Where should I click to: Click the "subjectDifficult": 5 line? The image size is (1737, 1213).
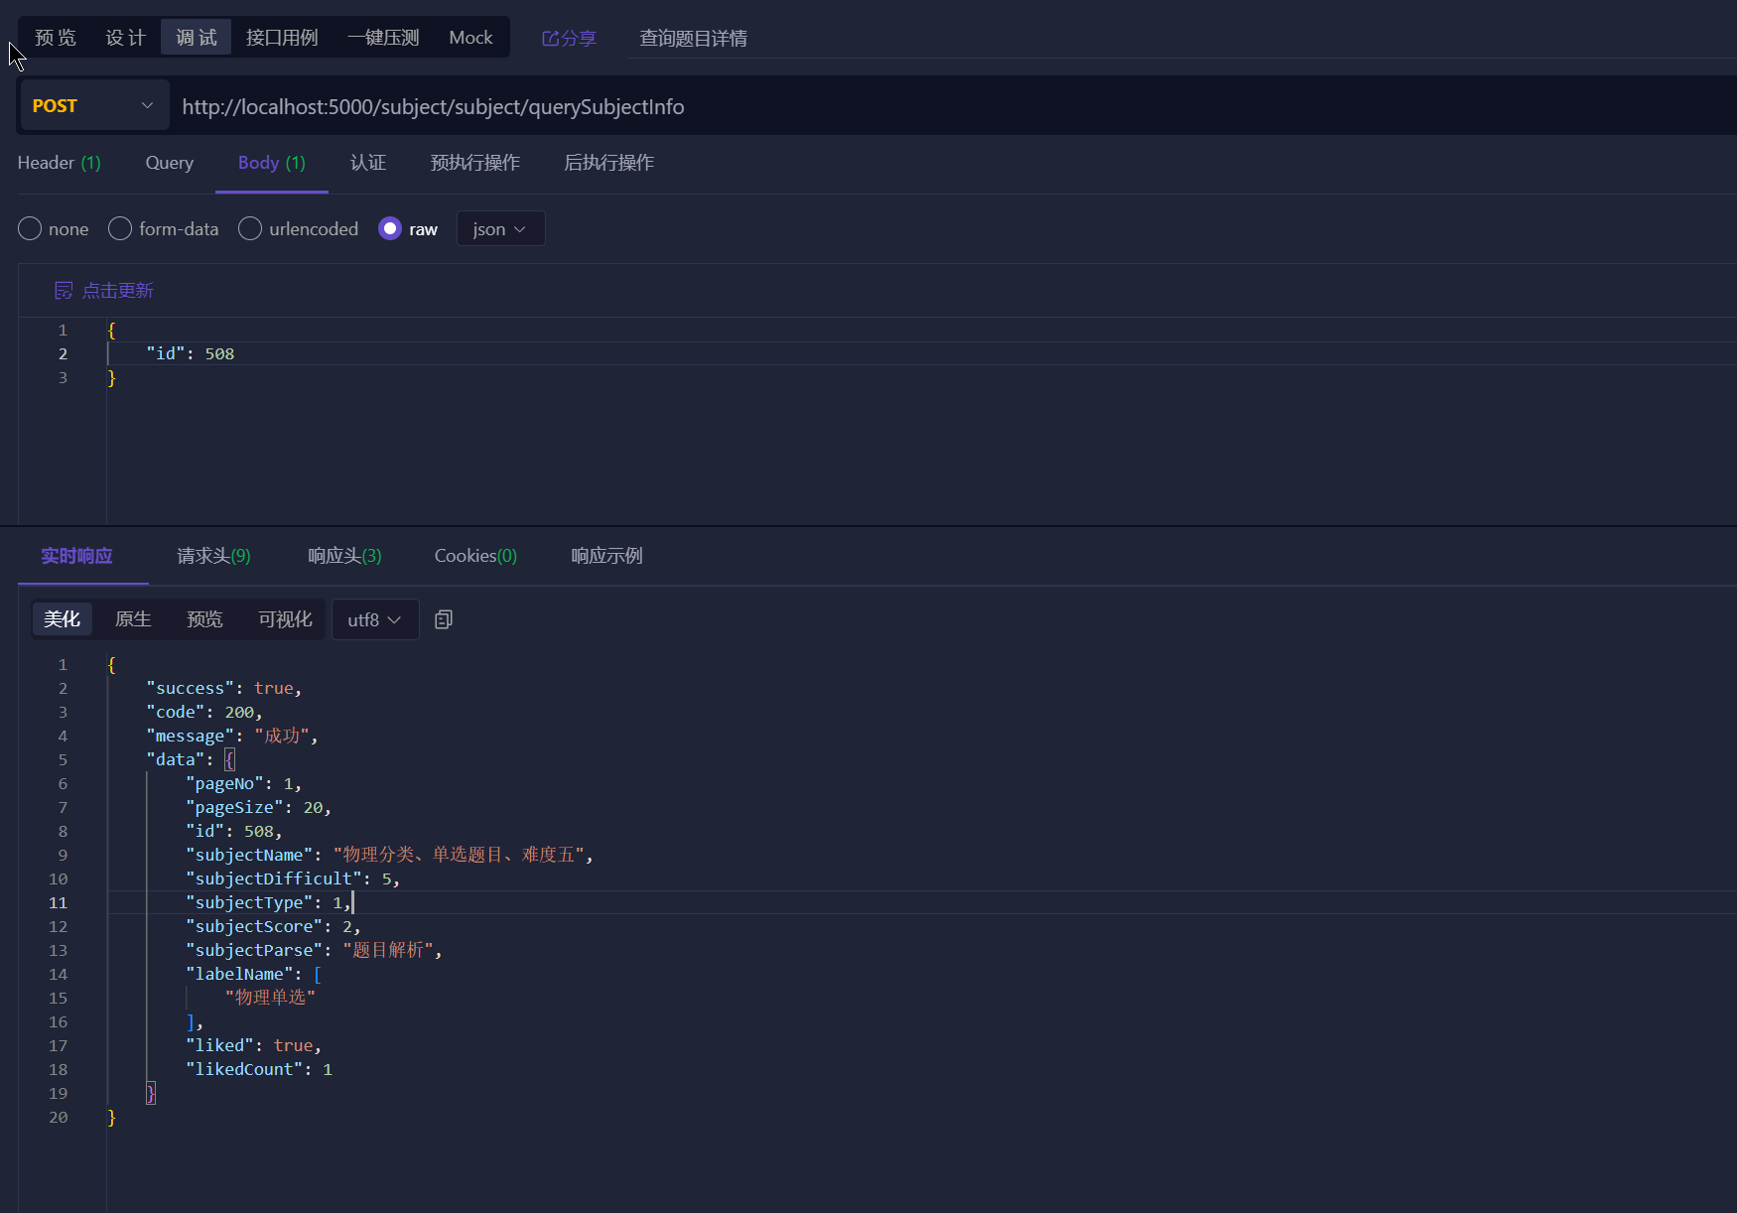coord(293,878)
